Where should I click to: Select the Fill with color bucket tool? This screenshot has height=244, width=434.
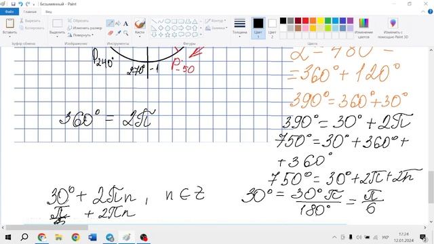118,23
